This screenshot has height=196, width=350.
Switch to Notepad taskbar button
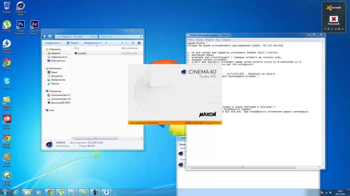coord(72,192)
